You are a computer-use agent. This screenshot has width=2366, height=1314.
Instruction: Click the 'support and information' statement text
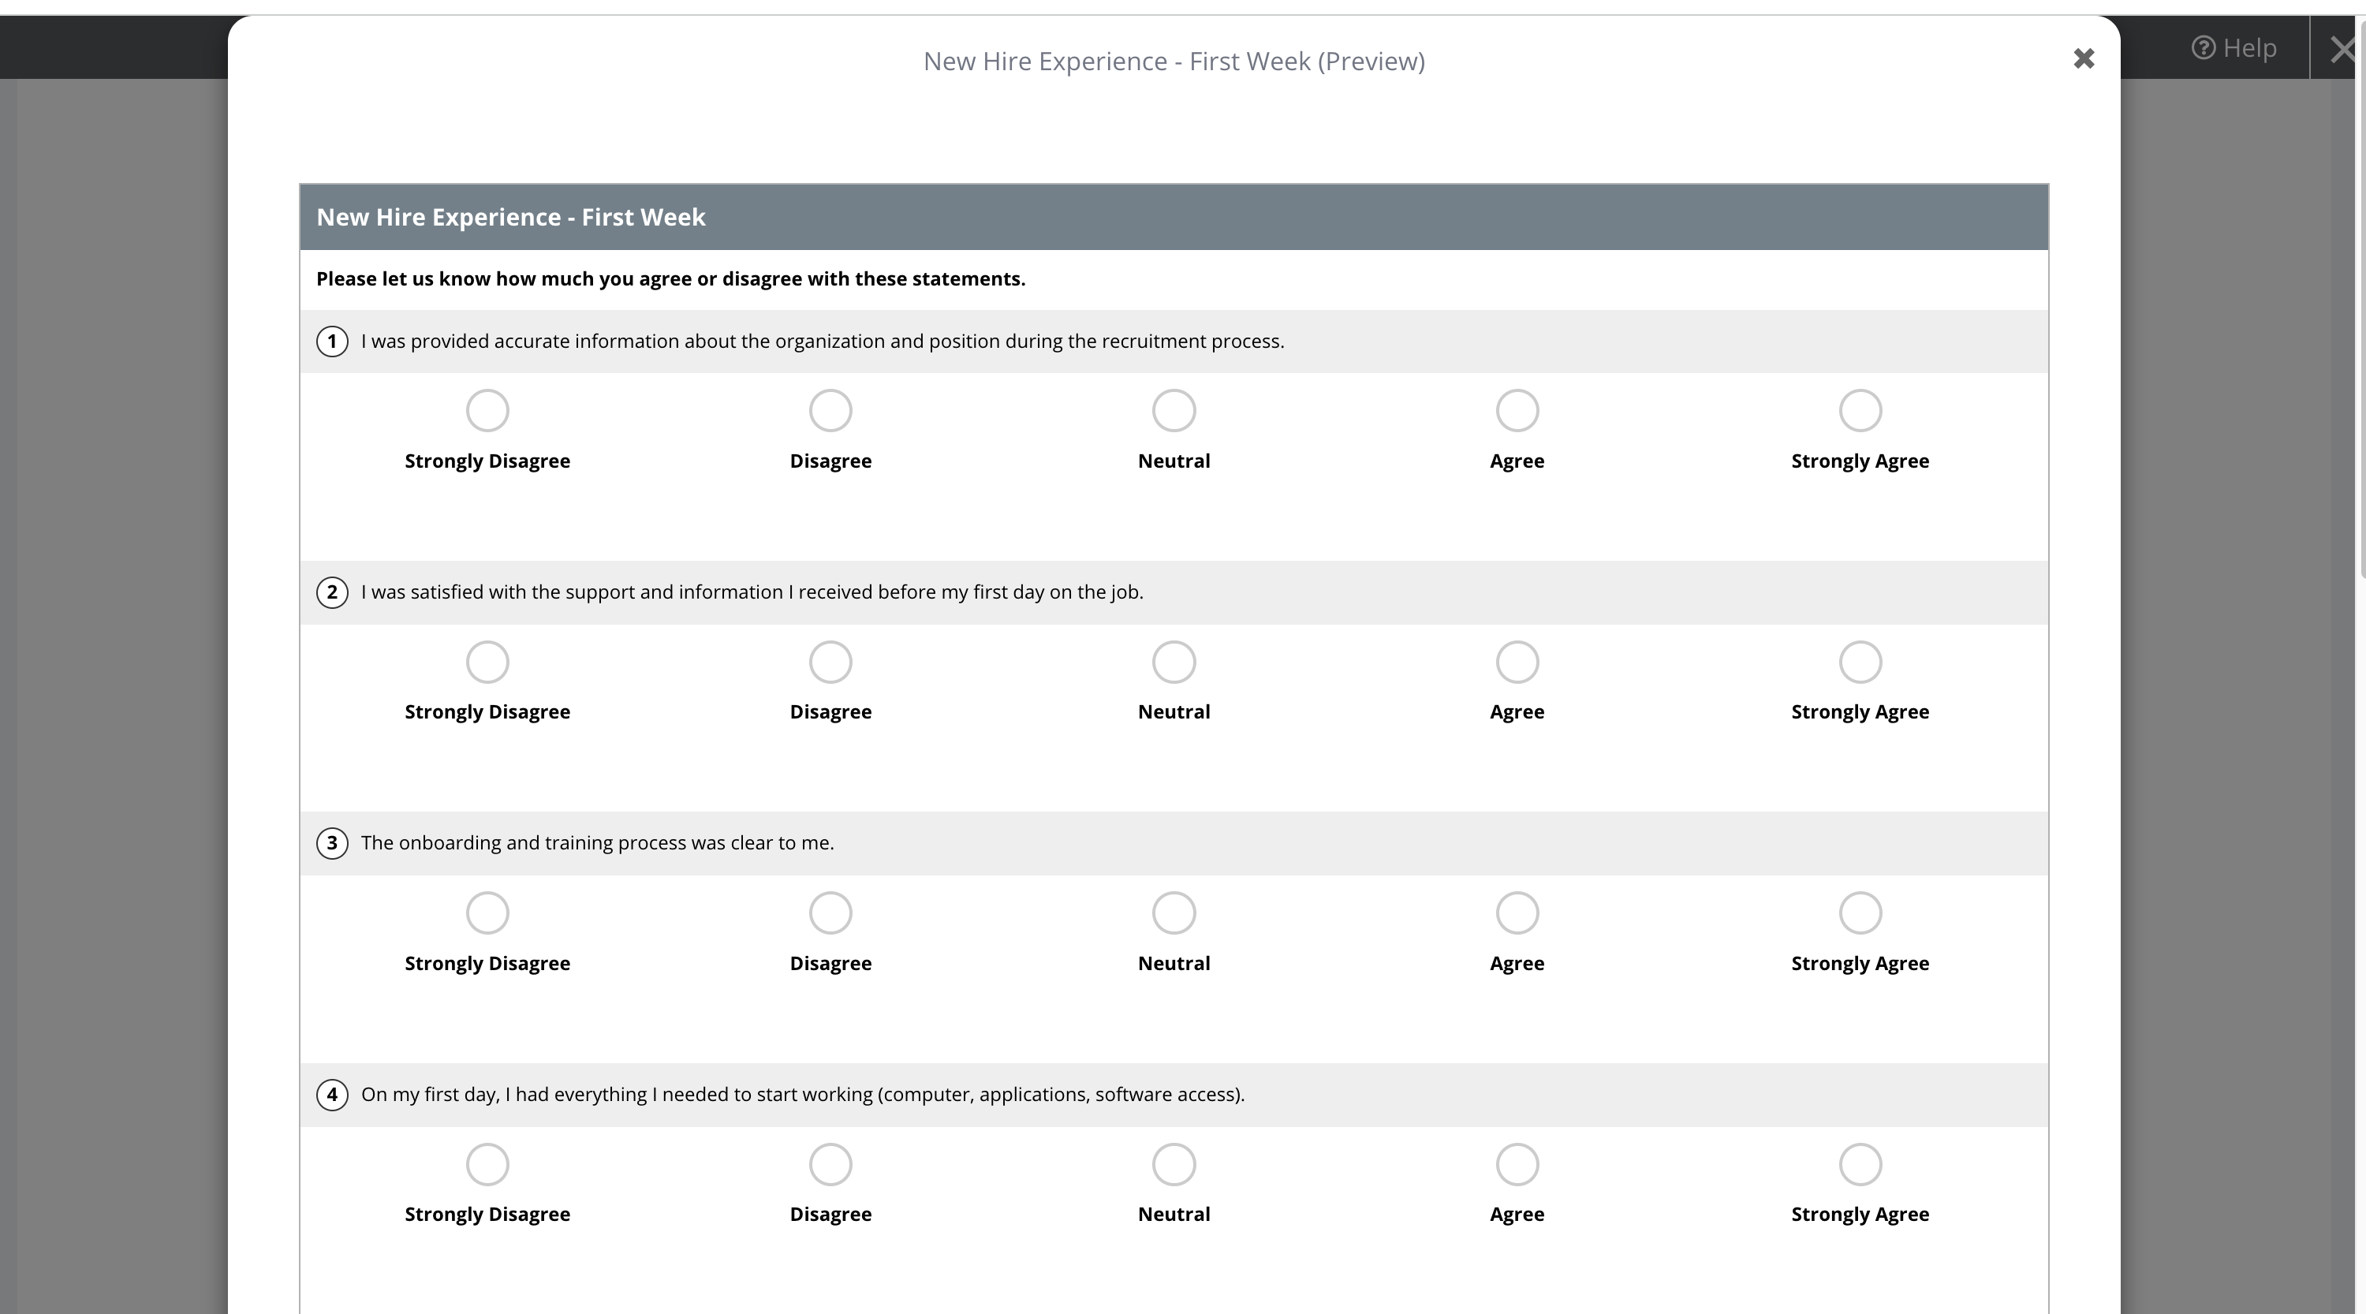pyautogui.click(x=752, y=592)
